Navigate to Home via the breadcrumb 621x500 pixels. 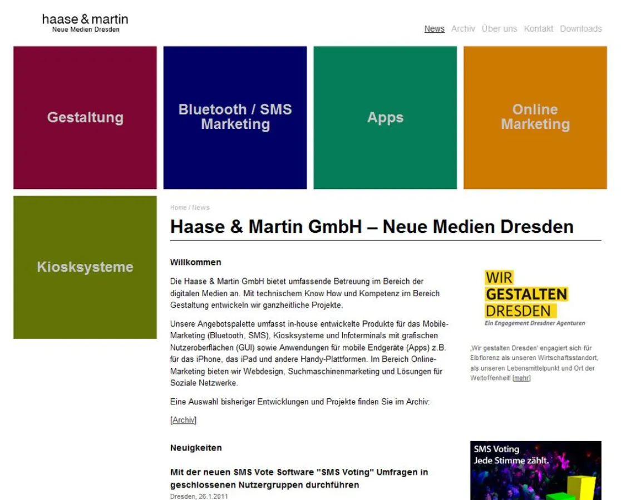pyautogui.click(x=178, y=207)
